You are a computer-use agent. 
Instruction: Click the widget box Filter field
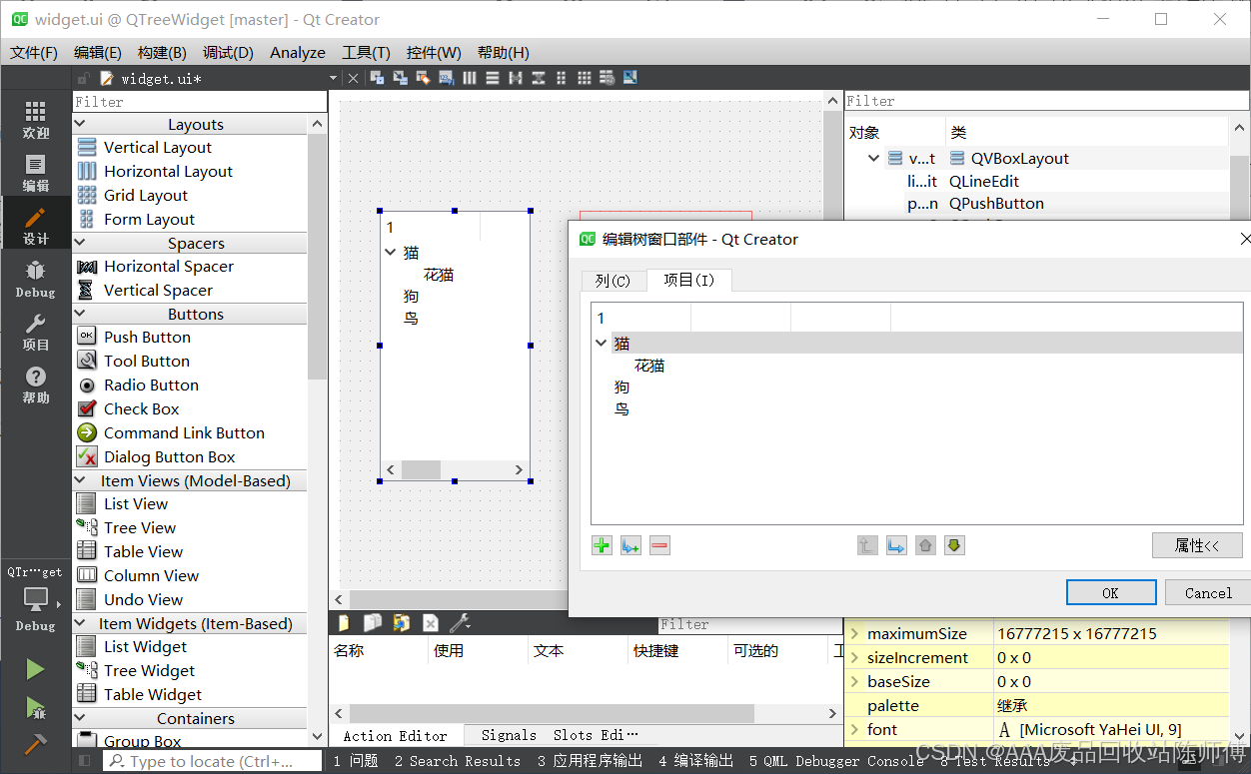pyautogui.click(x=200, y=101)
